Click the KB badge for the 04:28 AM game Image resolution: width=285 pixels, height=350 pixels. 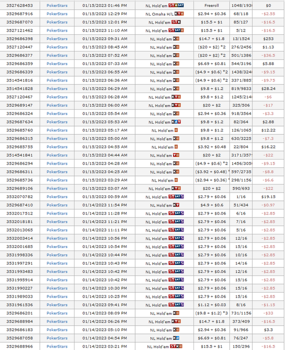click(x=176, y=163)
